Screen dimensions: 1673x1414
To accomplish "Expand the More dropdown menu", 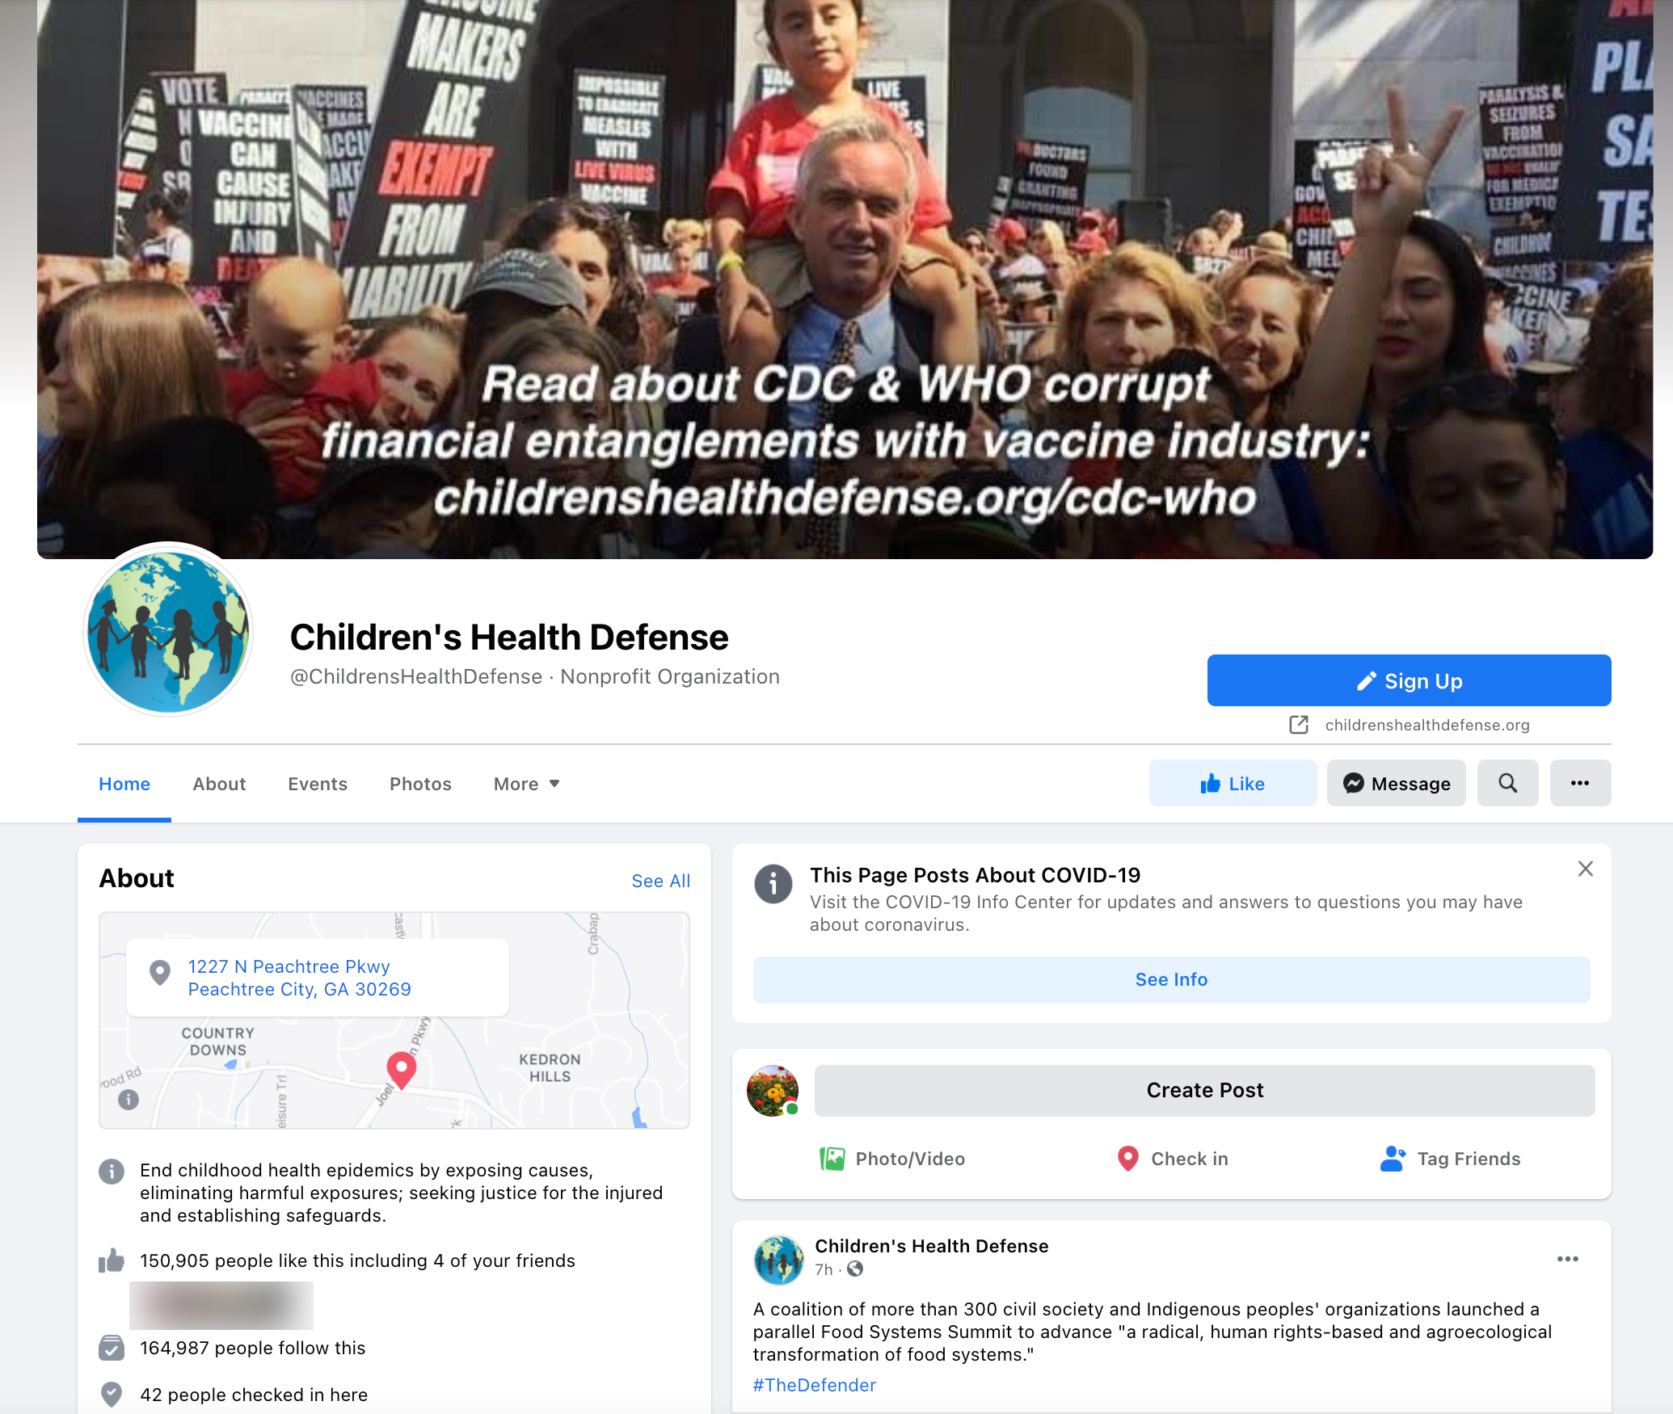I will (x=527, y=784).
